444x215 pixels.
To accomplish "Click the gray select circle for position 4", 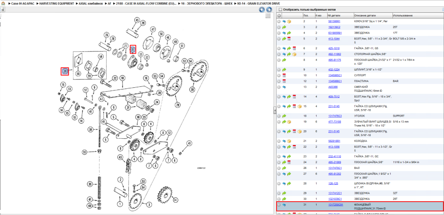I will [279, 33].
